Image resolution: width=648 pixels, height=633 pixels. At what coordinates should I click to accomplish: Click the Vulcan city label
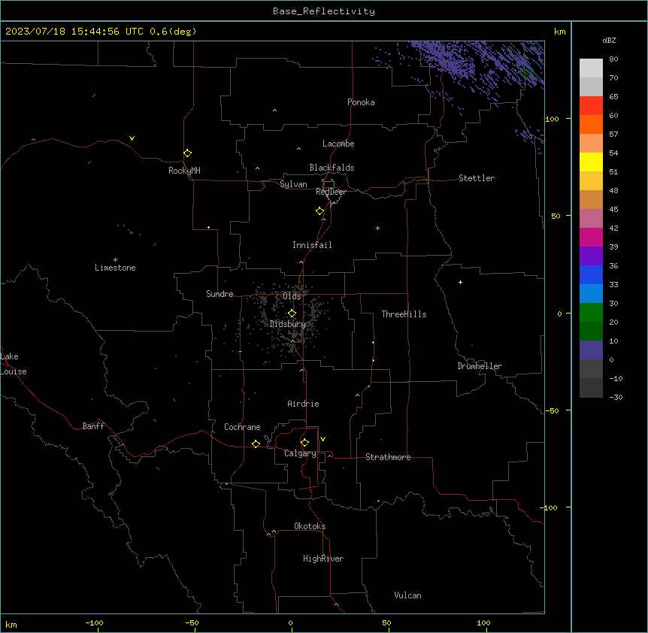[407, 595]
